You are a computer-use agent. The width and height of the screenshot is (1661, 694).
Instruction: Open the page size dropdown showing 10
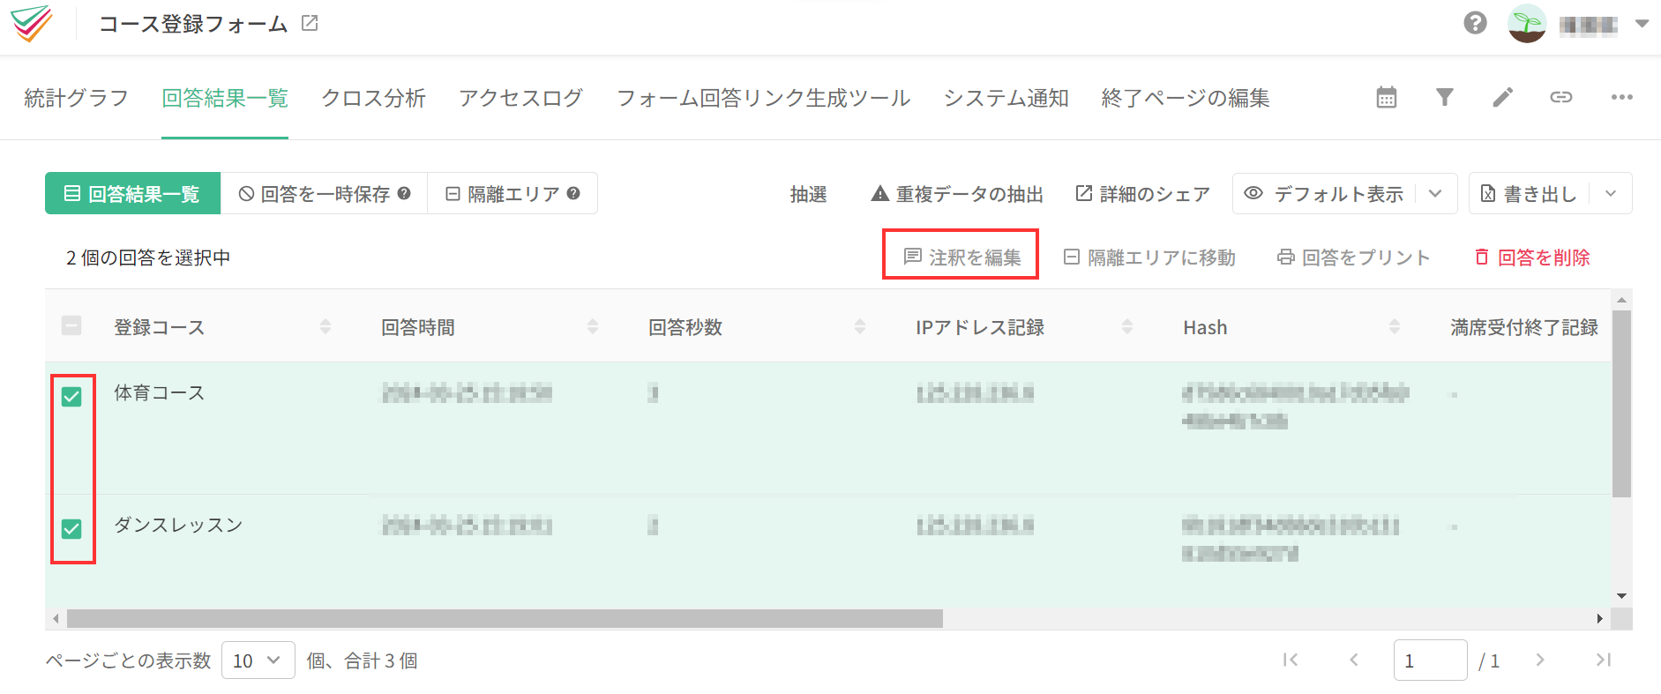point(258,660)
